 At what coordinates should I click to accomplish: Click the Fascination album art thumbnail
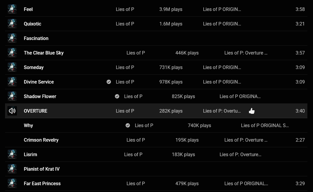[x=12, y=38]
